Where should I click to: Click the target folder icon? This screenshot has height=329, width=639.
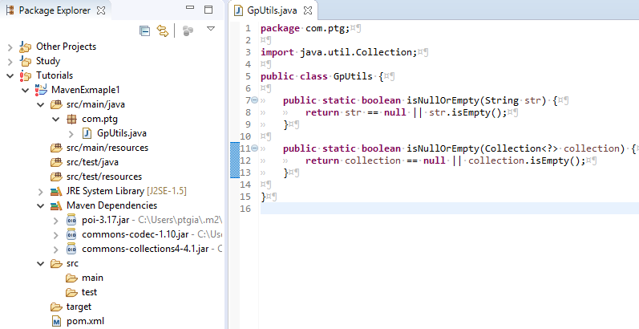point(56,307)
